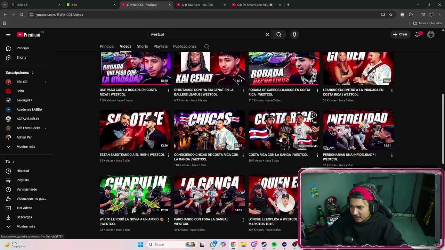Open Todos los favoritos bookmarks folder

pyautogui.click(x=427, y=23)
